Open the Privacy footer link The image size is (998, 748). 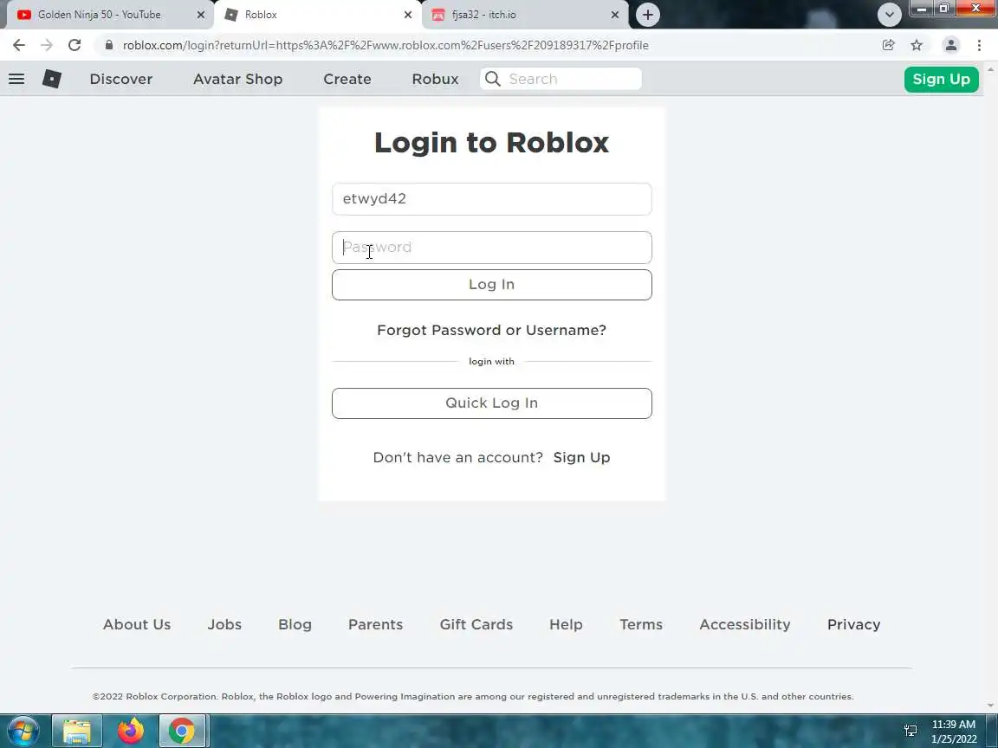point(853,624)
